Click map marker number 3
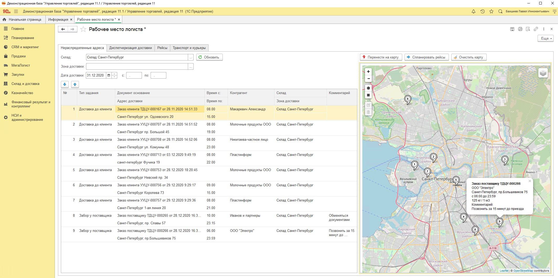558x278 pixels. coord(504,160)
